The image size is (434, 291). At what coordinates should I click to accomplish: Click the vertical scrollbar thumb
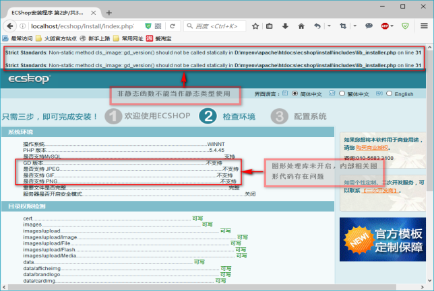(430, 120)
